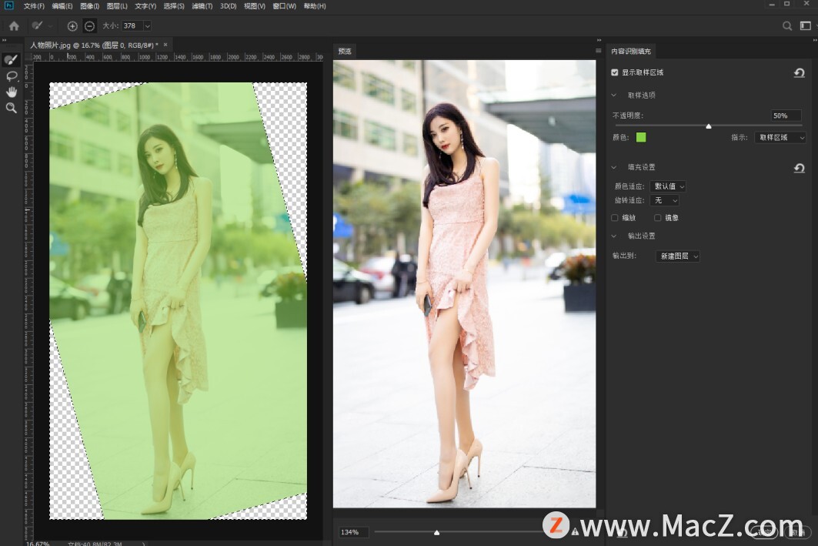Image resolution: width=818 pixels, height=546 pixels.
Task: Go to the Home screen icon
Action: 14,25
